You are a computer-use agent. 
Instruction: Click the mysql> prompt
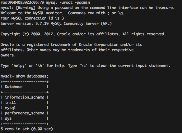pos(7,77)
